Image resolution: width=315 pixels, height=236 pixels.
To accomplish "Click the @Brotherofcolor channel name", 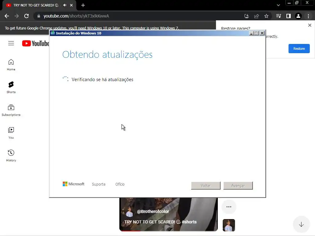I will 153,211.
